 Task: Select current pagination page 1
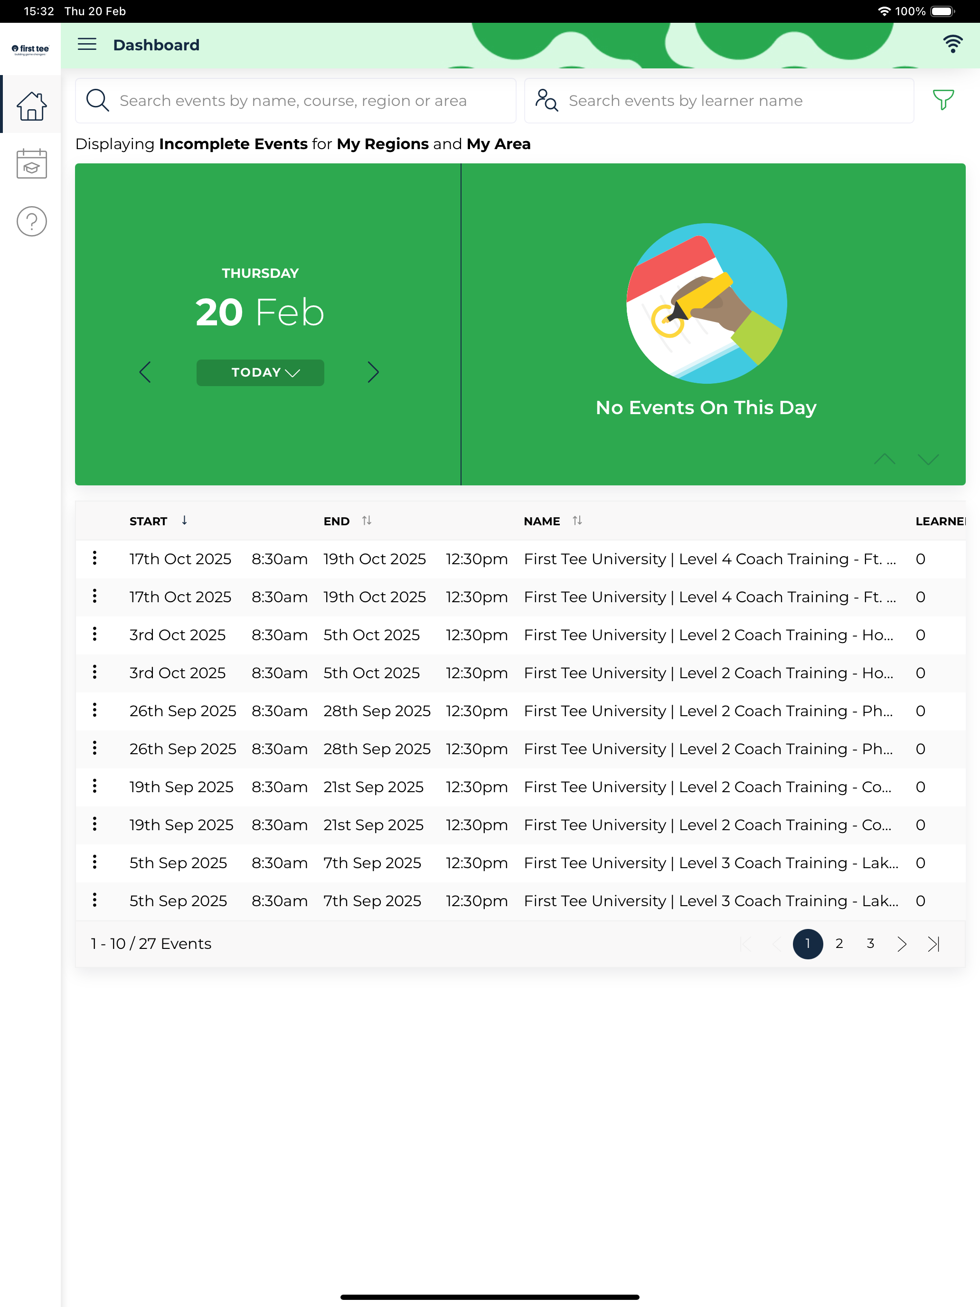point(808,944)
